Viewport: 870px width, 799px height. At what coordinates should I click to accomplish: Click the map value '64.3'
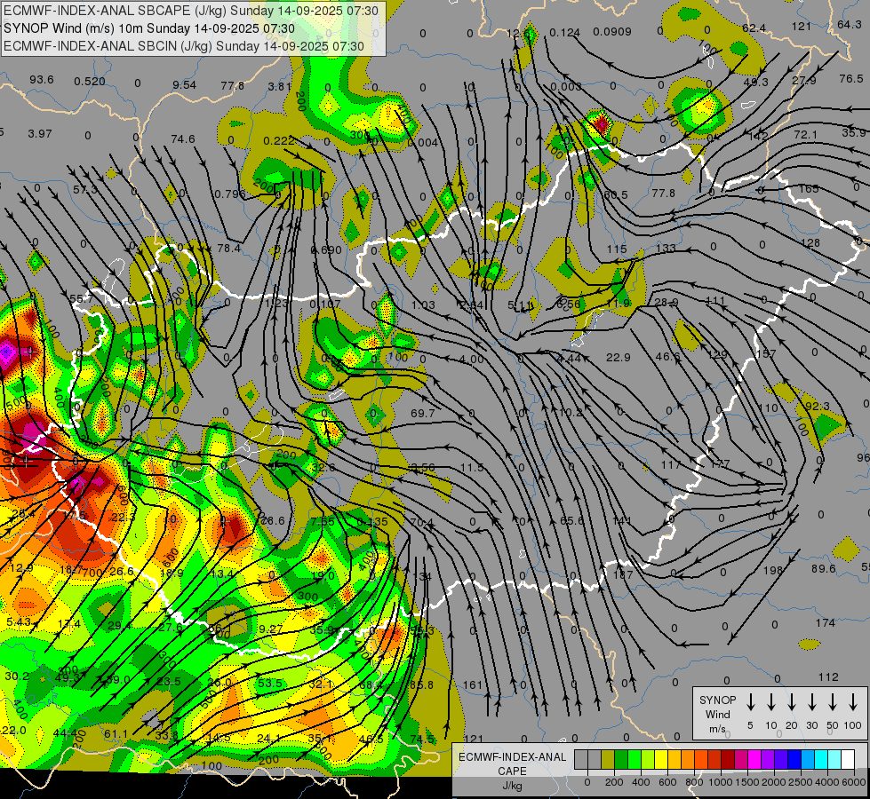(849, 24)
